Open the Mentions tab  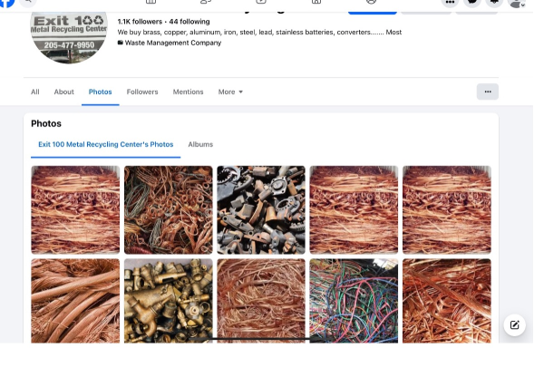pyautogui.click(x=188, y=92)
